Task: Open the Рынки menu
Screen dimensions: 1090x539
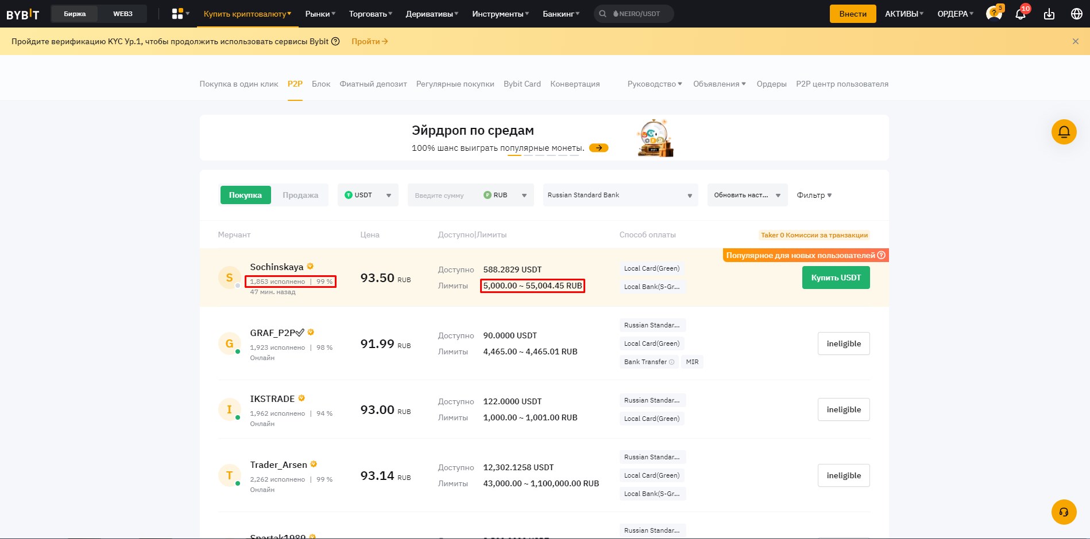Action: click(x=320, y=14)
